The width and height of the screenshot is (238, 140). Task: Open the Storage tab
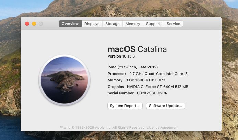(112, 24)
